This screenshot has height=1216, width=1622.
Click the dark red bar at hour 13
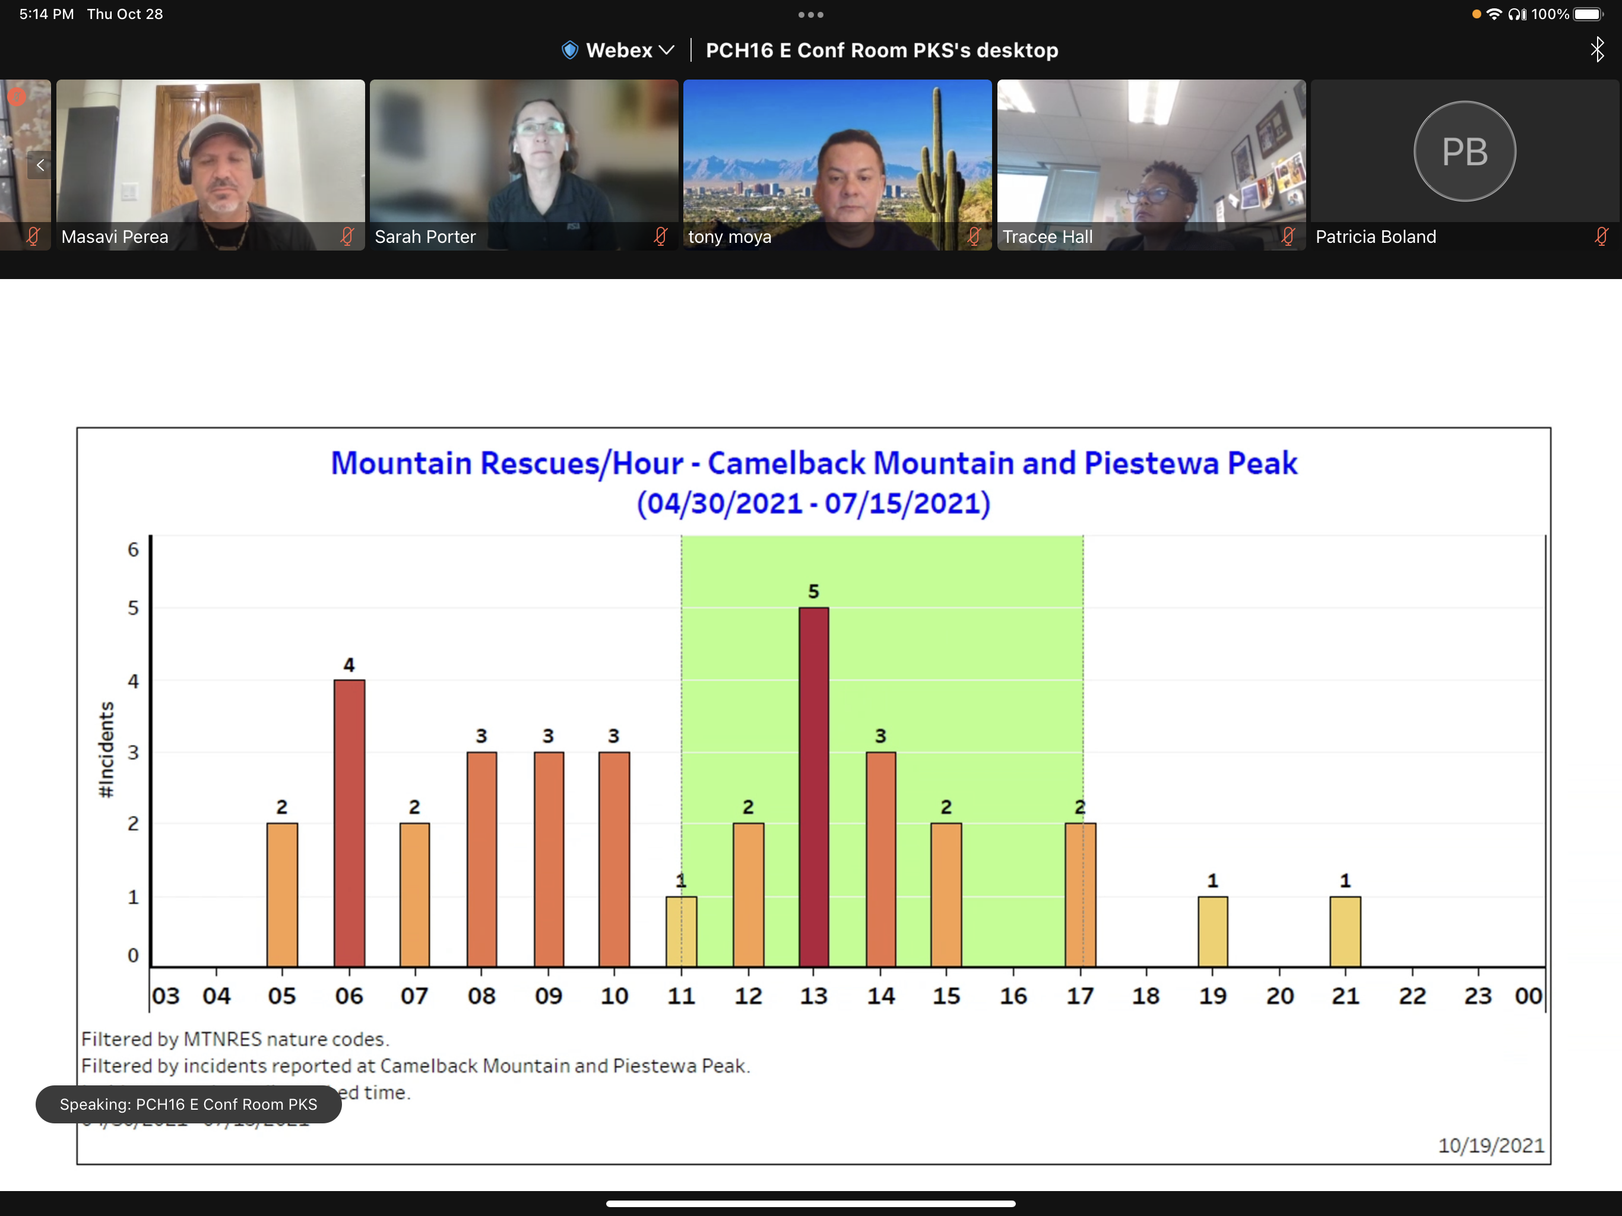(x=813, y=786)
